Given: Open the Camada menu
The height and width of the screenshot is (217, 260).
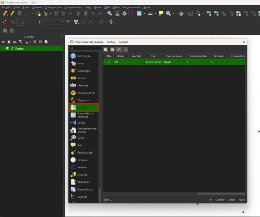Looking at the screenshot, I should 37,7.
